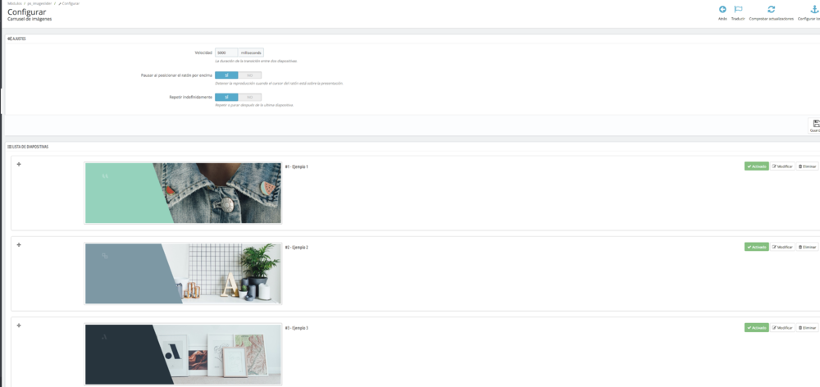Delete slide Ejemplo 2 with Eliminar
Screen dimensions: 820x387
point(808,247)
